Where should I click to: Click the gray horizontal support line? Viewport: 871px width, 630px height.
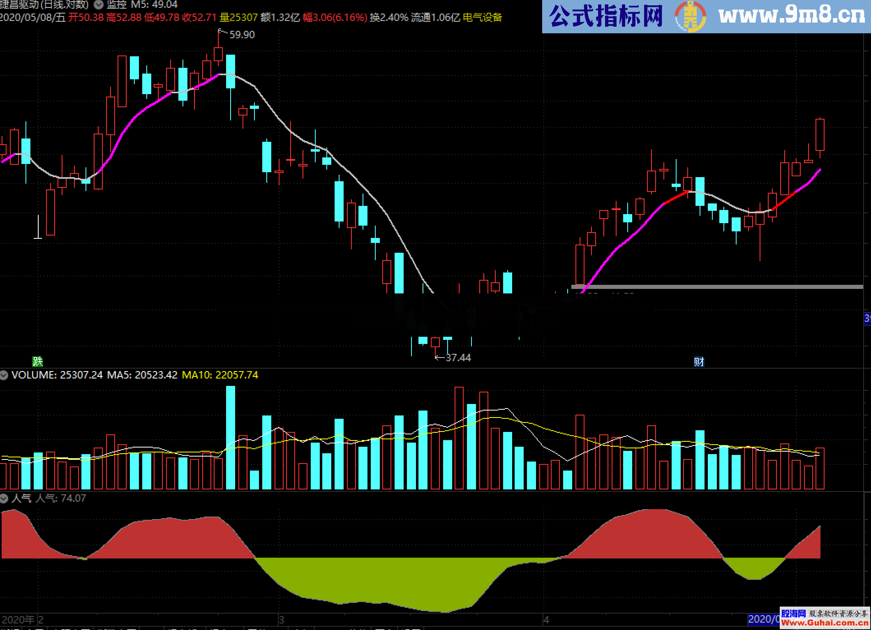[x=717, y=287]
